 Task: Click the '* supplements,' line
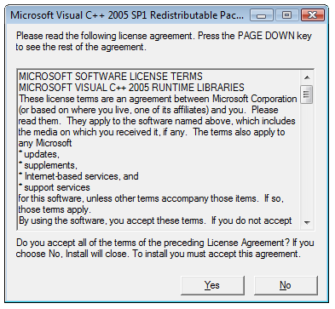[x=48, y=165]
